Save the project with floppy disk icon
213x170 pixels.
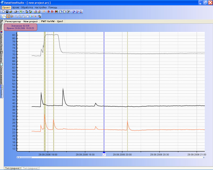tap(7, 12)
